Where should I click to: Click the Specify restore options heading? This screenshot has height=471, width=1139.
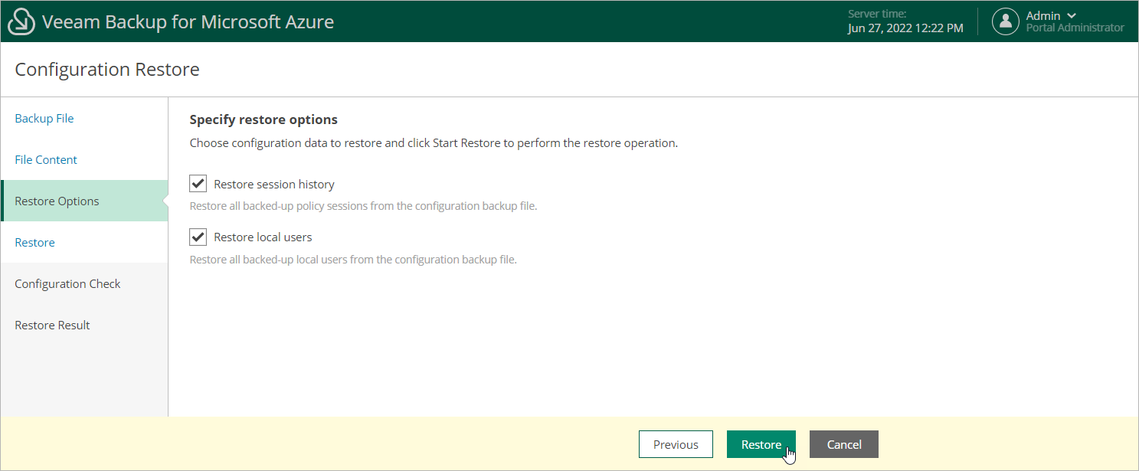(263, 119)
